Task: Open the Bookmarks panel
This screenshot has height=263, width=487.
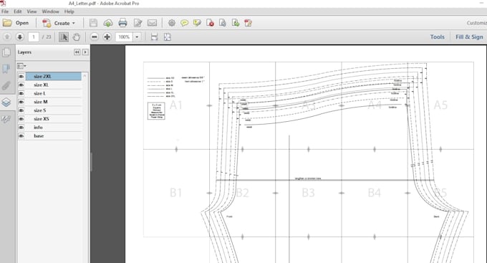Action: 6,69
